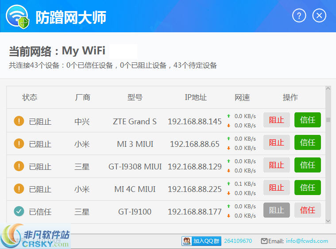Image resolution: width=336 pixels, height=249 pixels.
Task: Select IP address 192.168.88.145
Action: 195,122
